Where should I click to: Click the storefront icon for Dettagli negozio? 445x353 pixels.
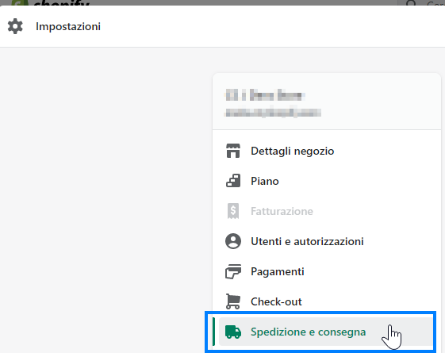click(x=233, y=151)
